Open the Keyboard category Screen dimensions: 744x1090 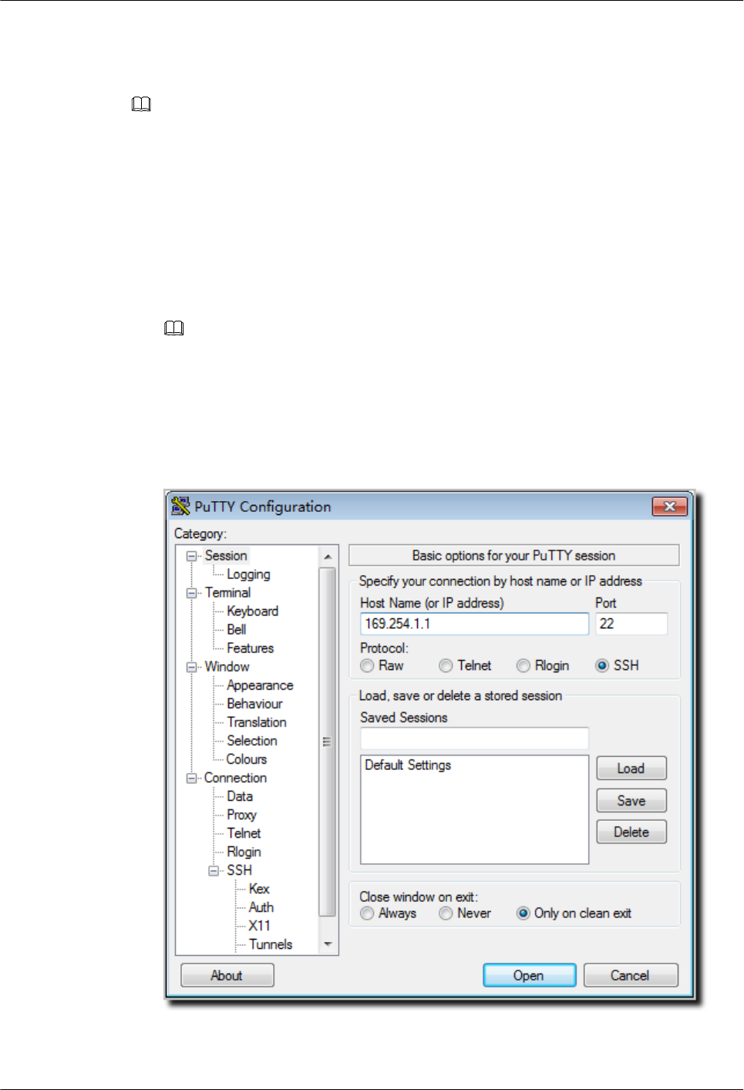pyautogui.click(x=252, y=611)
